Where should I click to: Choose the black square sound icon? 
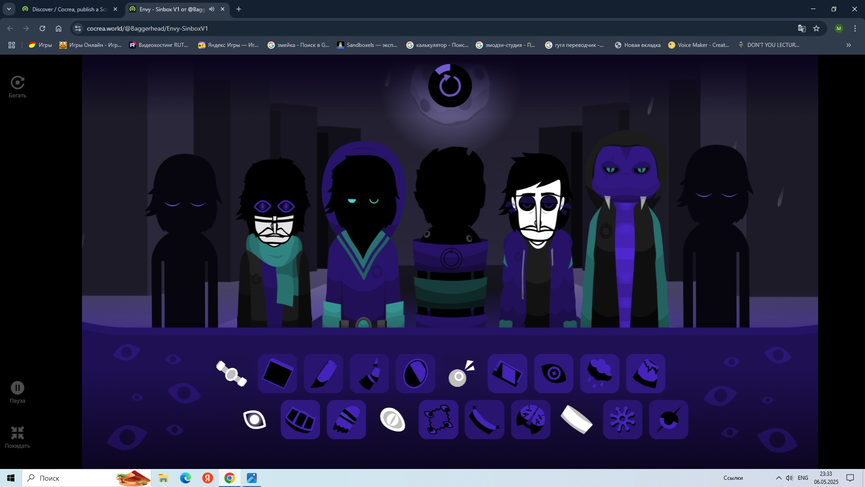(x=277, y=373)
